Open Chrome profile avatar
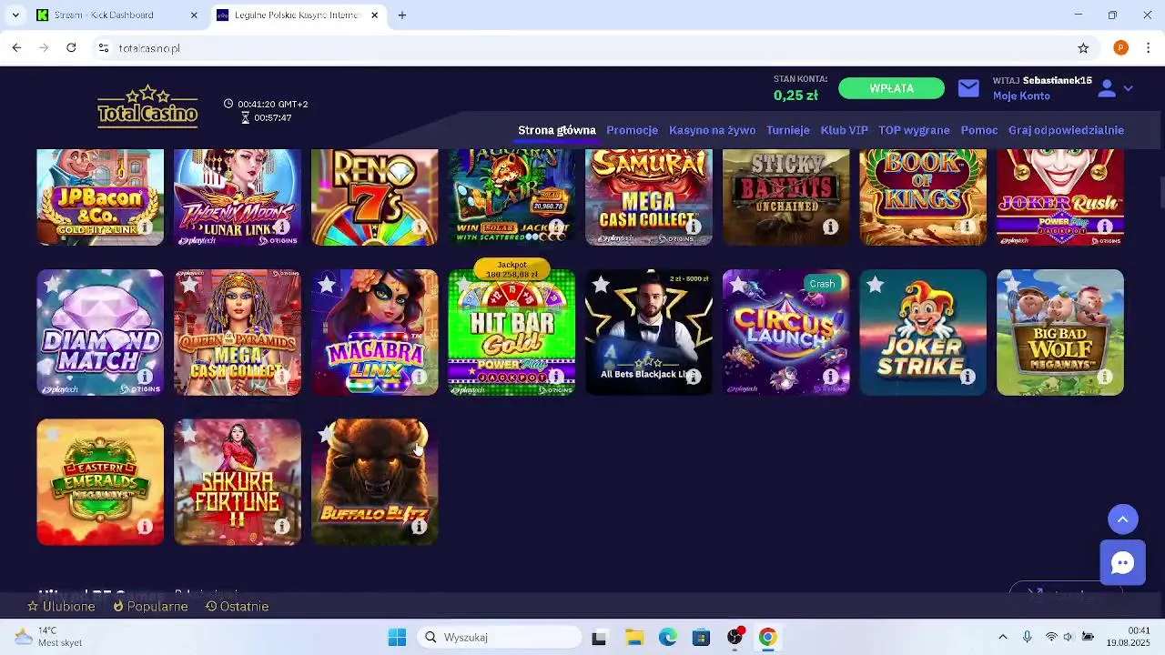 click(1120, 48)
